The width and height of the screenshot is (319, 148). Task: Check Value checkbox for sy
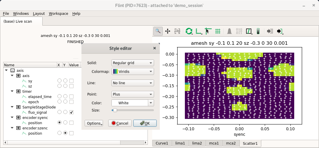tap(71, 81)
